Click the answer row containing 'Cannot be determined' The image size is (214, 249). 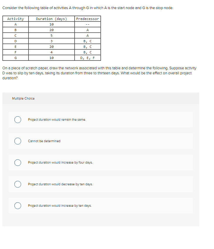click(101, 141)
